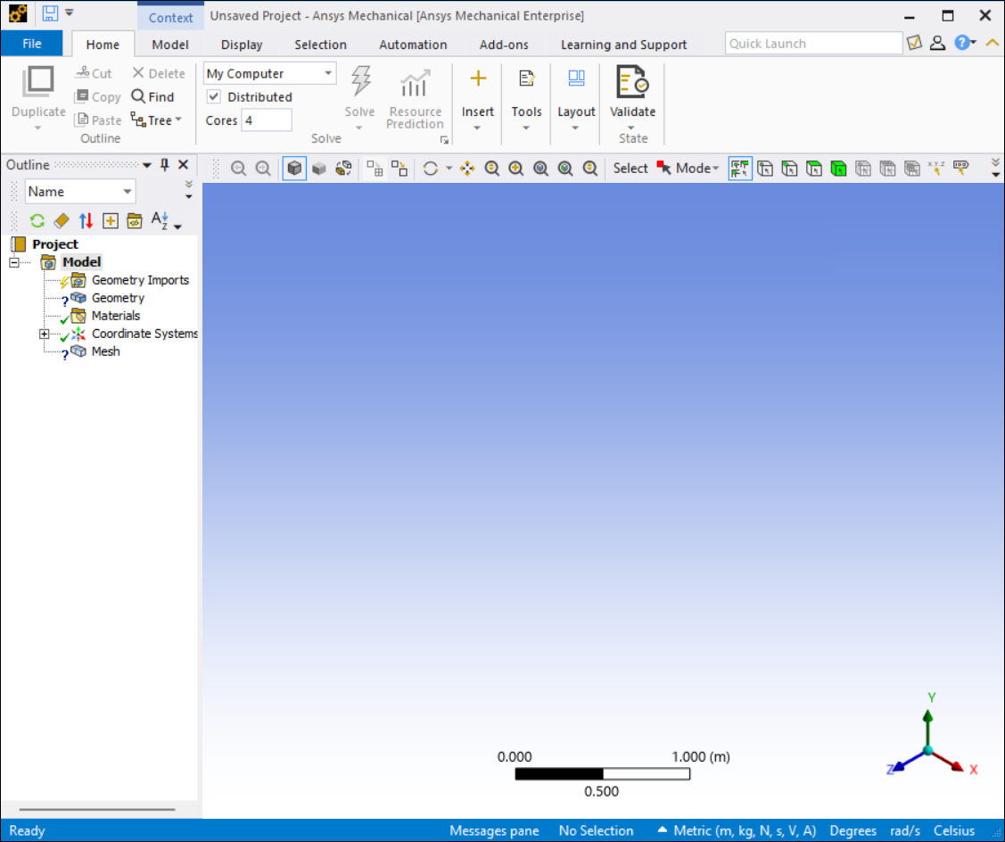Click the blue Help question mark icon
The width and height of the screenshot is (1005, 842).
pos(961,43)
